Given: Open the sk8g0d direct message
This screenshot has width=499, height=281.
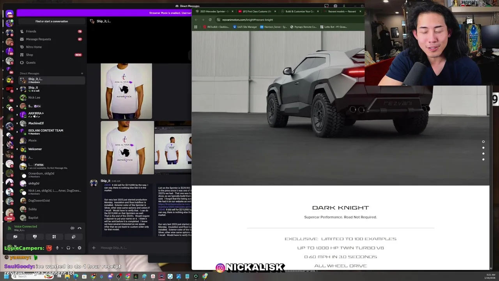Looking at the screenshot, I should click(x=51, y=183).
